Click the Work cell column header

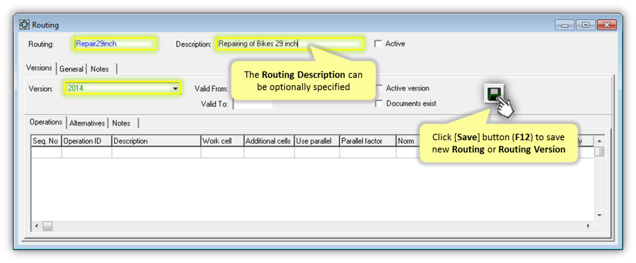pyautogui.click(x=222, y=141)
